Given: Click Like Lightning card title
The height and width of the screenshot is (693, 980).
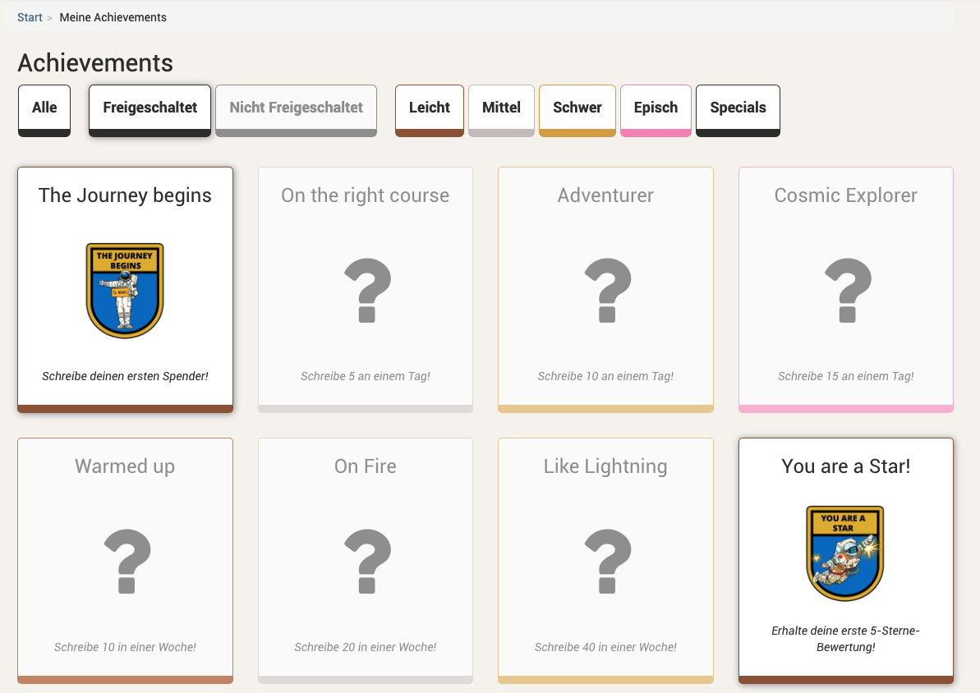Looking at the screenshot, I should click(605, 466).
